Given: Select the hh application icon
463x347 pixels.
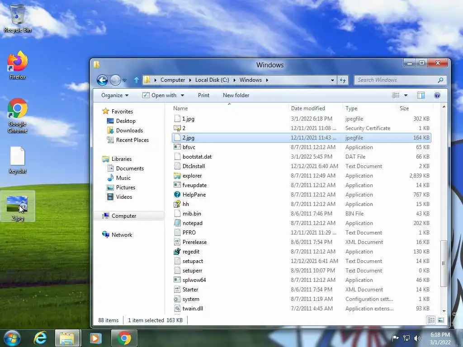Looking at the screenshot, I should (x=177, y=204).
